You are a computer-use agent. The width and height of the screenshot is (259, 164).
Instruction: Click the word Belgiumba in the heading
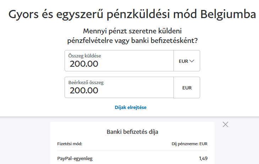coord(228,15)
